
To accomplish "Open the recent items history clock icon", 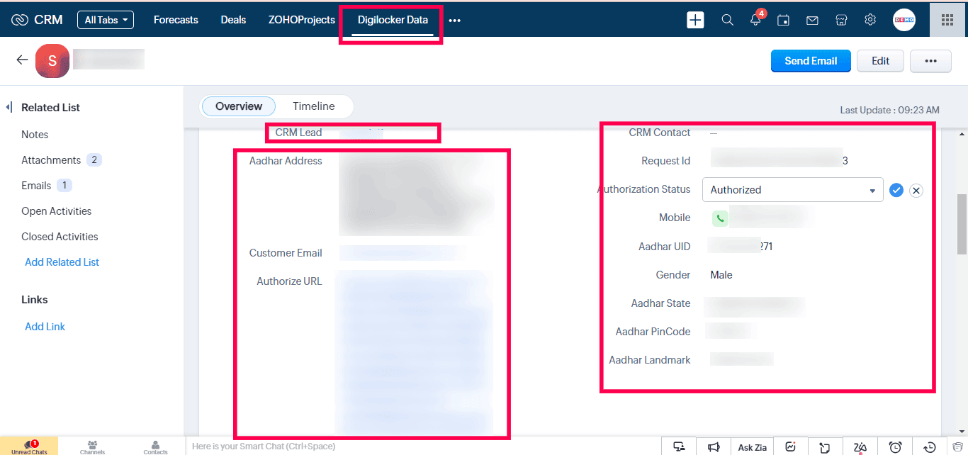I will 930,447.
